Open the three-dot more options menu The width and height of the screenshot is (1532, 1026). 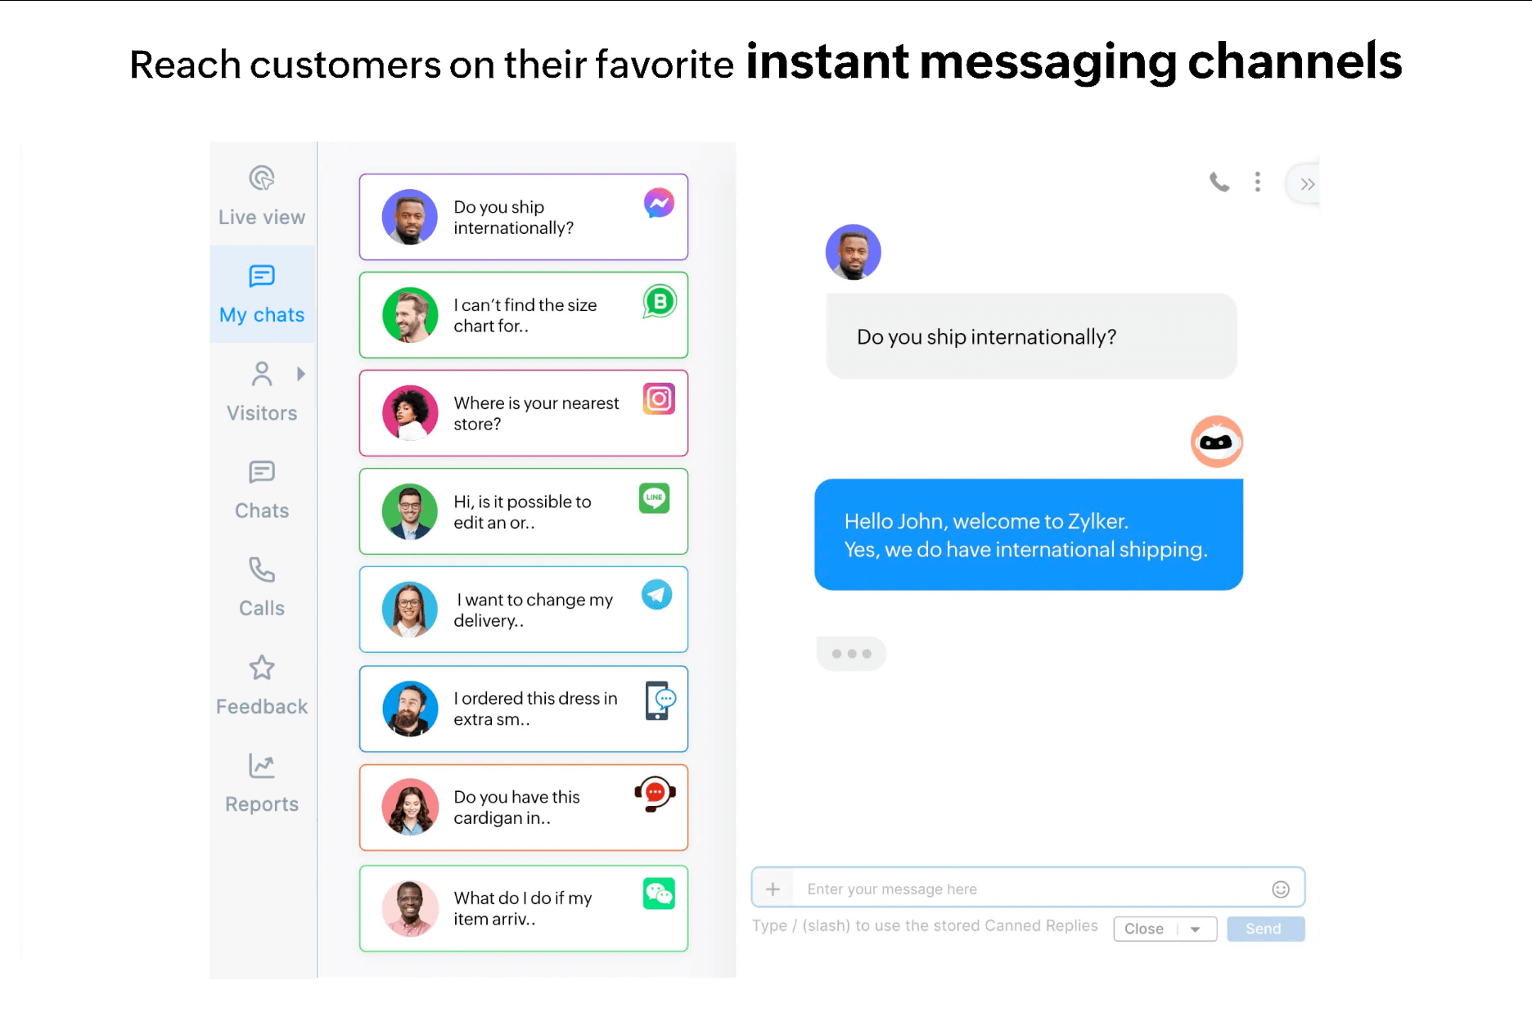1258,182
